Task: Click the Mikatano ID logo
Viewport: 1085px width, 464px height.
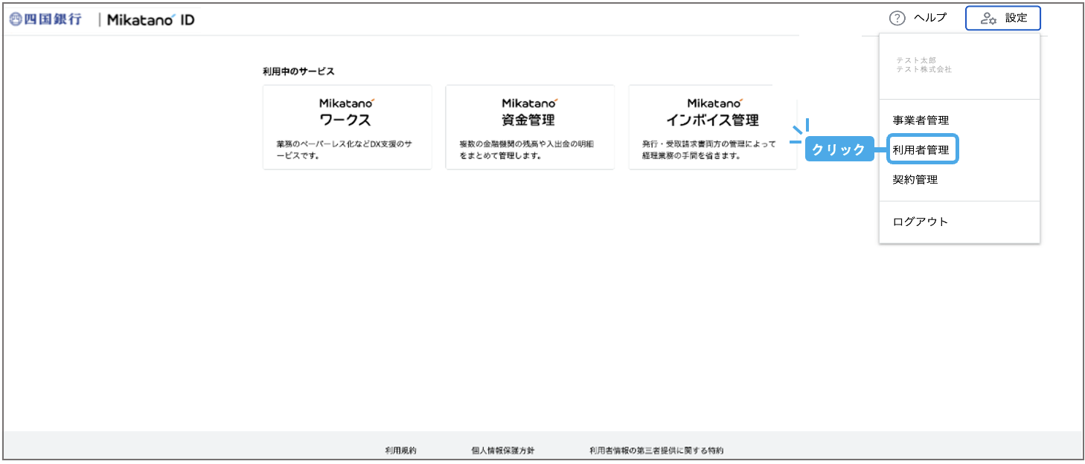Action: 150,20
